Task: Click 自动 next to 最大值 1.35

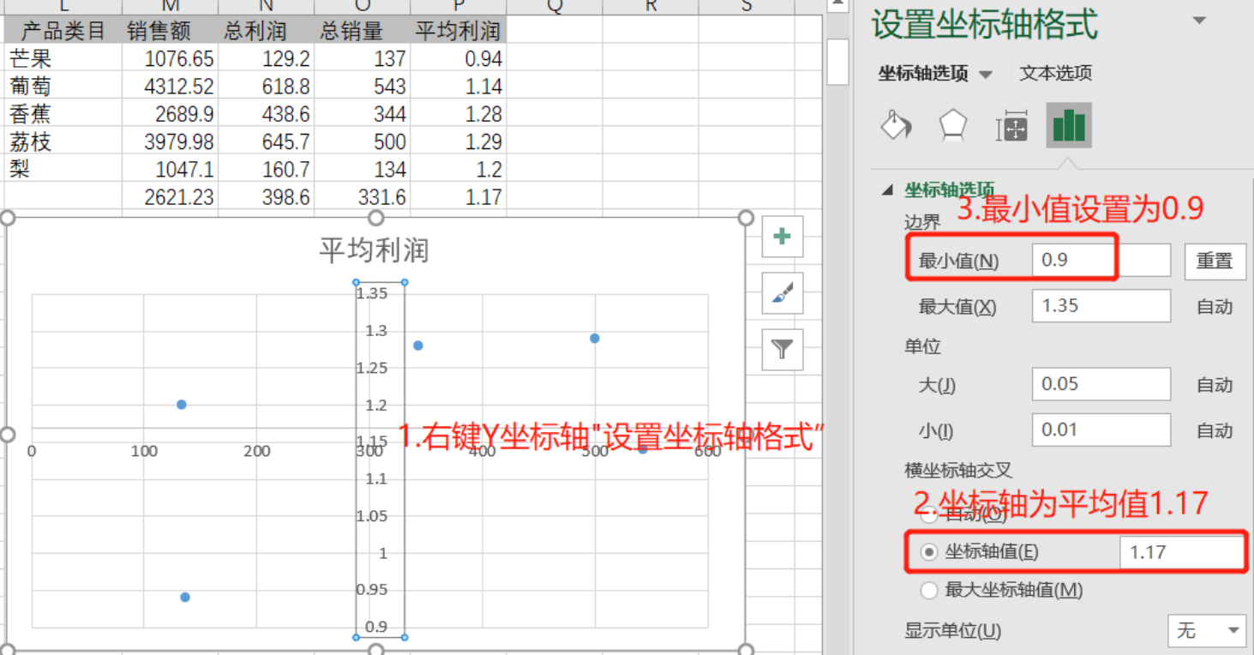Action: pyautogui.click(x=1215, y=306)
